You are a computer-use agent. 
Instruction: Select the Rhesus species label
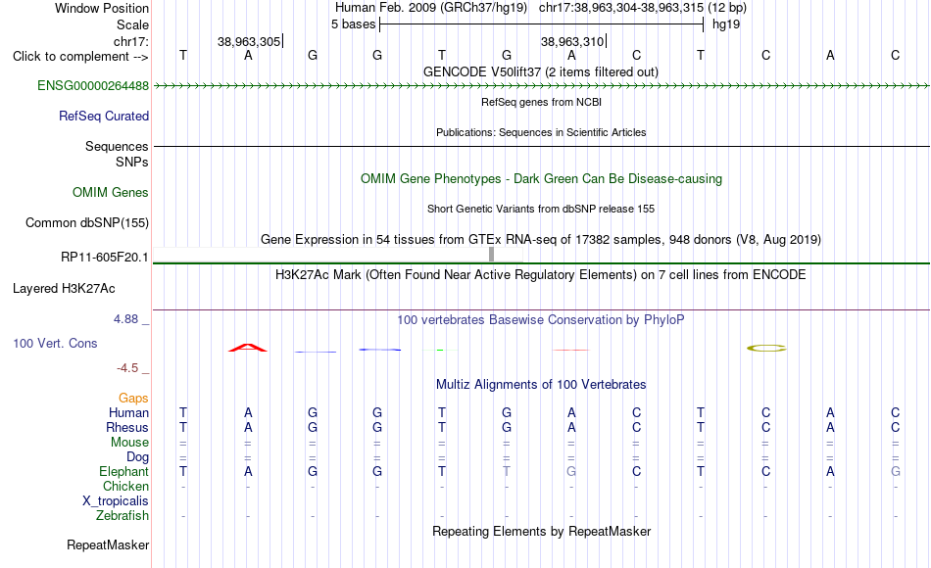pyautogui.click(x=127, y=427)
